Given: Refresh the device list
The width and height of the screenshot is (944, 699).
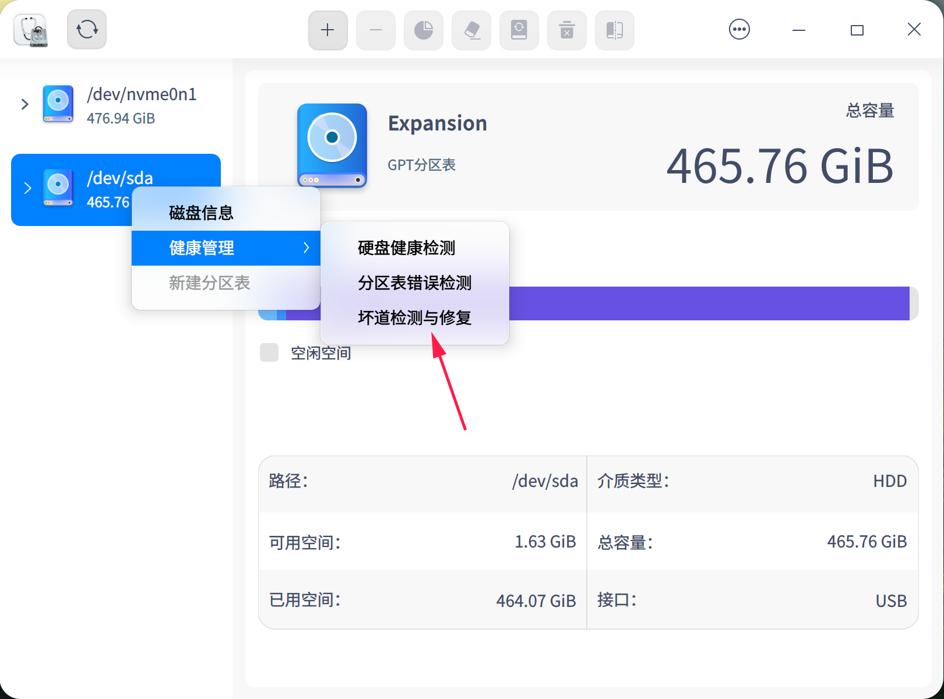Looking at the screenshot, I should pos(87,29).
